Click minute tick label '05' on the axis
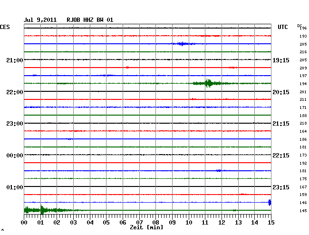 106,222
